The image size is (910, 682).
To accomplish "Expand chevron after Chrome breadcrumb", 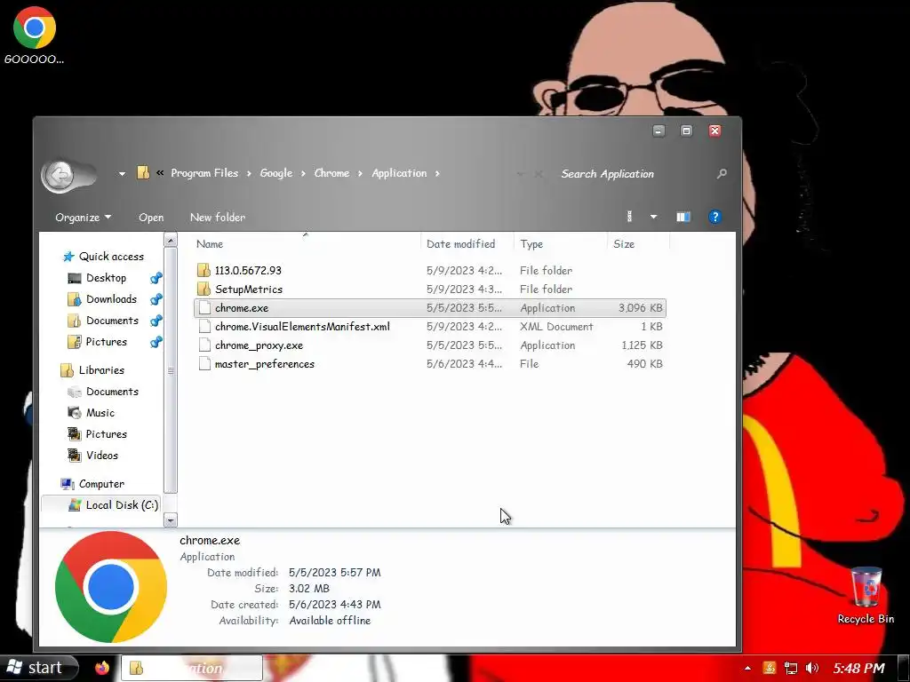I will (360, 173).
